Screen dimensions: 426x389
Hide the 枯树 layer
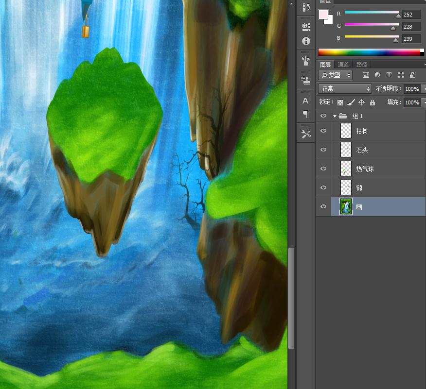[323, 131]
